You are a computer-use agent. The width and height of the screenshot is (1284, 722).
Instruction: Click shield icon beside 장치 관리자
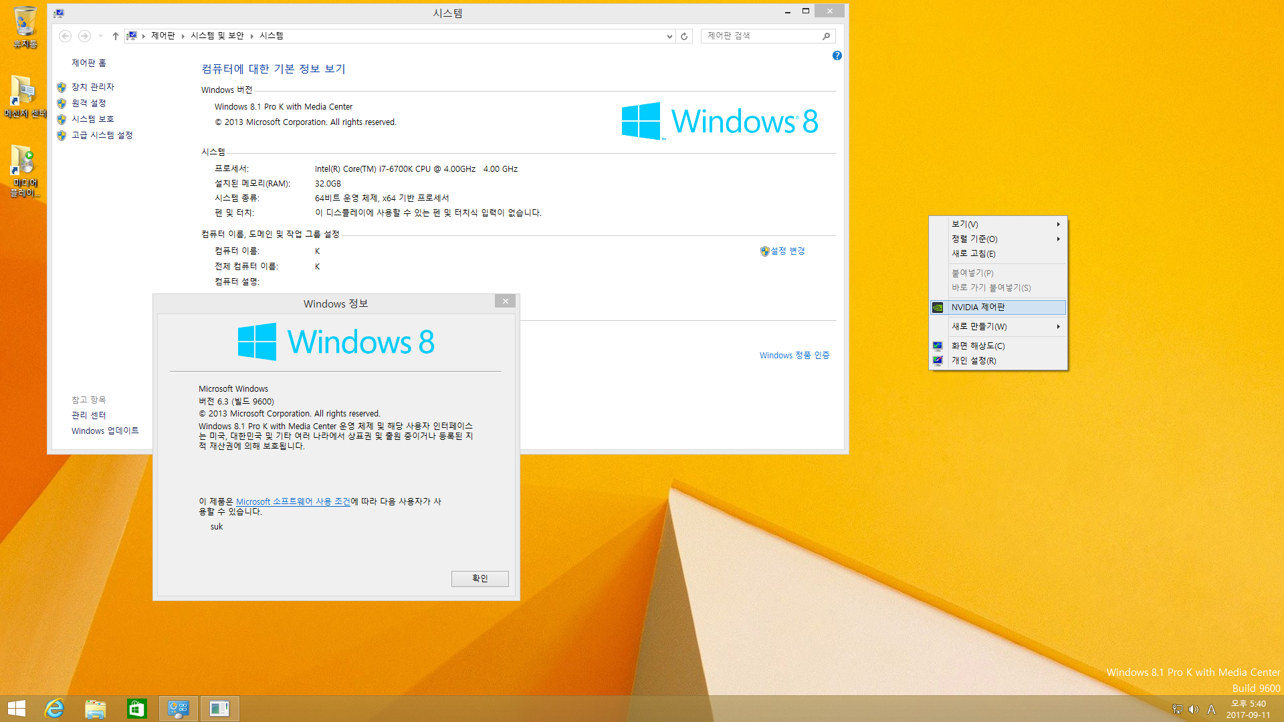click(62, 88)
